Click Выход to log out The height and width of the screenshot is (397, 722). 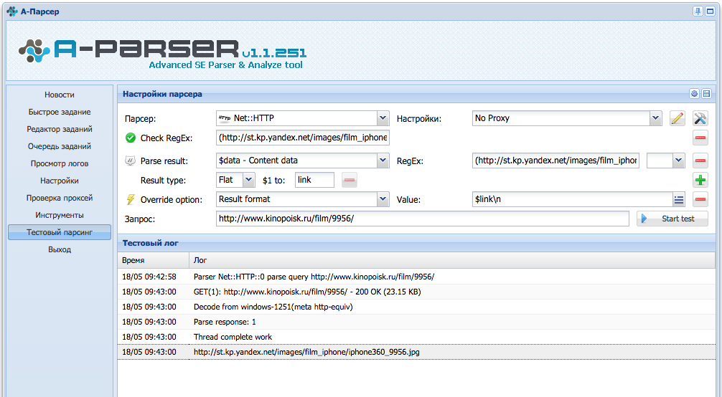pos(60,250)
